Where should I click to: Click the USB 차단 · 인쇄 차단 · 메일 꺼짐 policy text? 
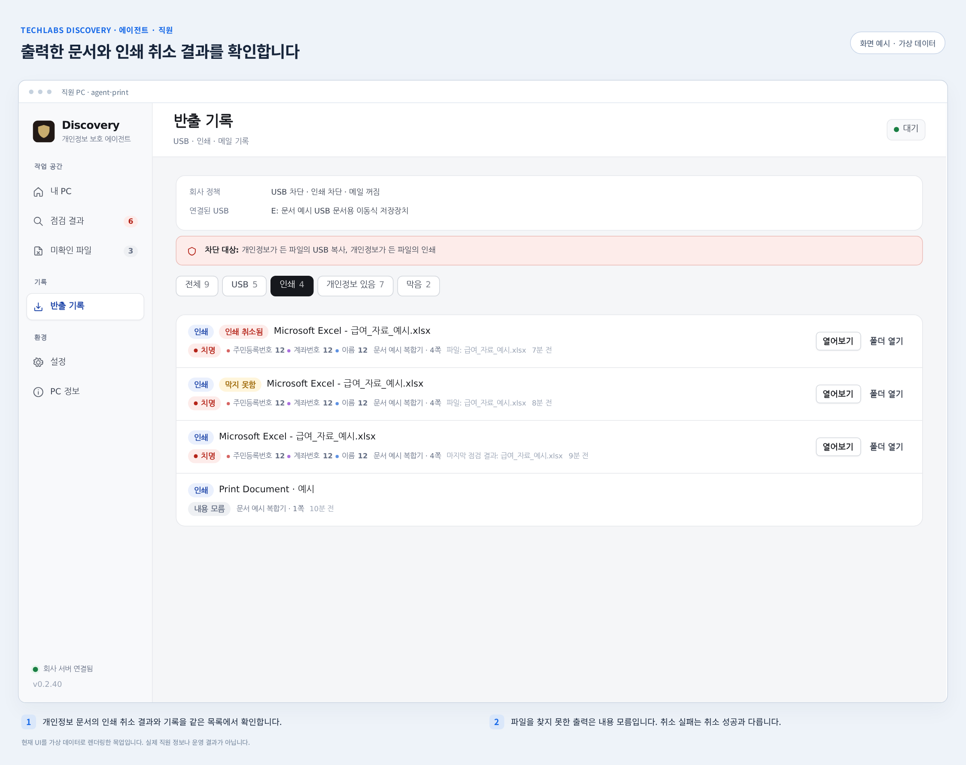coord(325,192)
